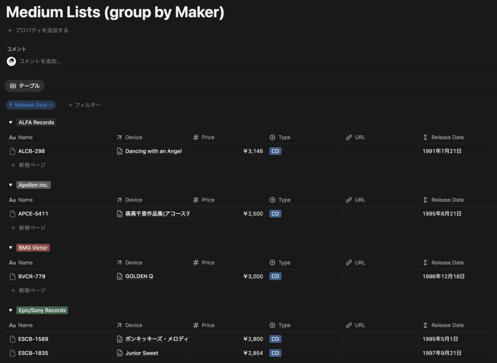Collapse the BMG Victor group triangle
This screenshot has height=363, width=497.
tap(11, 248)
